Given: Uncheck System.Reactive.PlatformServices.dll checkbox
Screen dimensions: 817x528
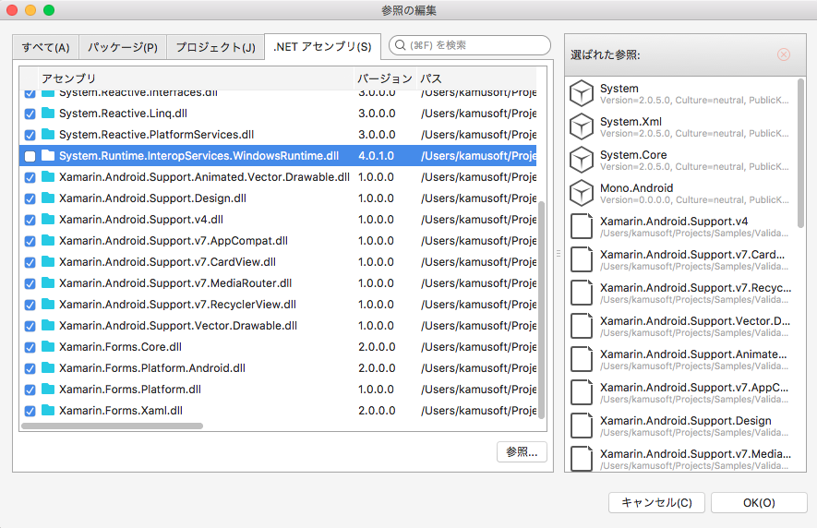Looking at the screenshot, I should (30, 135).
